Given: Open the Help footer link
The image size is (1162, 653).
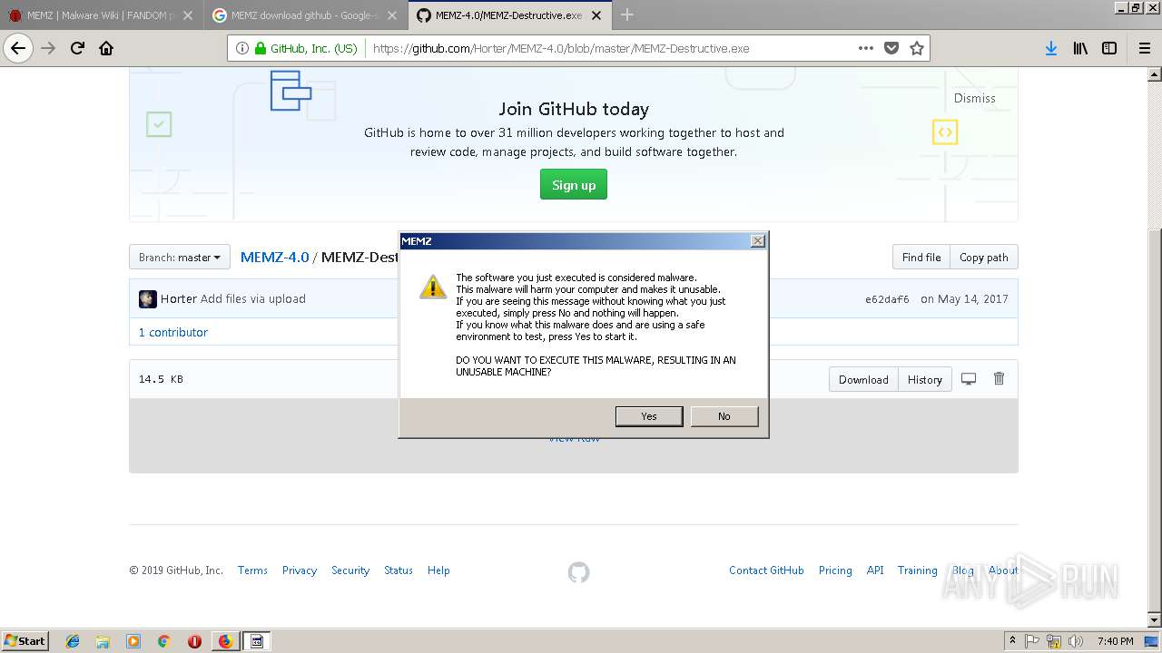Looking at the screenshot, I should [x=438, y=570].
